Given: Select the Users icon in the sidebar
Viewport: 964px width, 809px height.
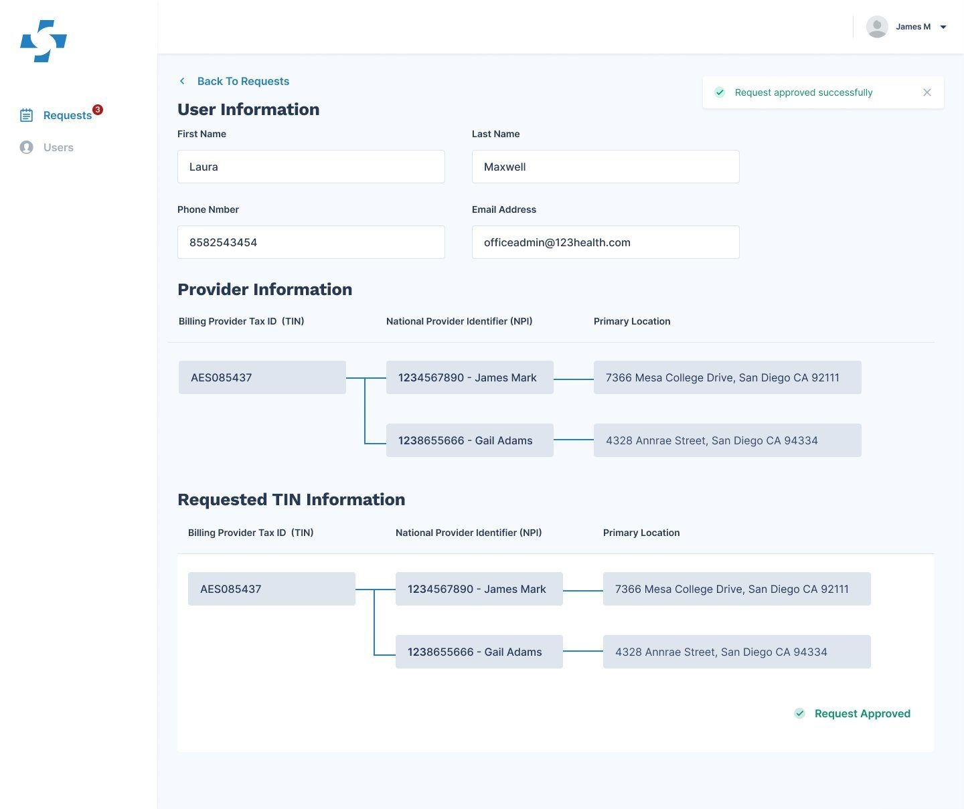Looking at the screenshot, I should (x=27, y=147).
